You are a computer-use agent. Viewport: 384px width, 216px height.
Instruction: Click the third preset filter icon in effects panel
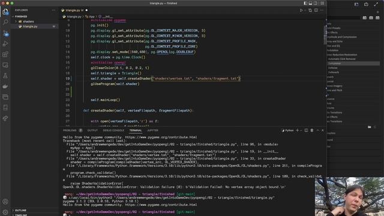[x=377, y=17]
